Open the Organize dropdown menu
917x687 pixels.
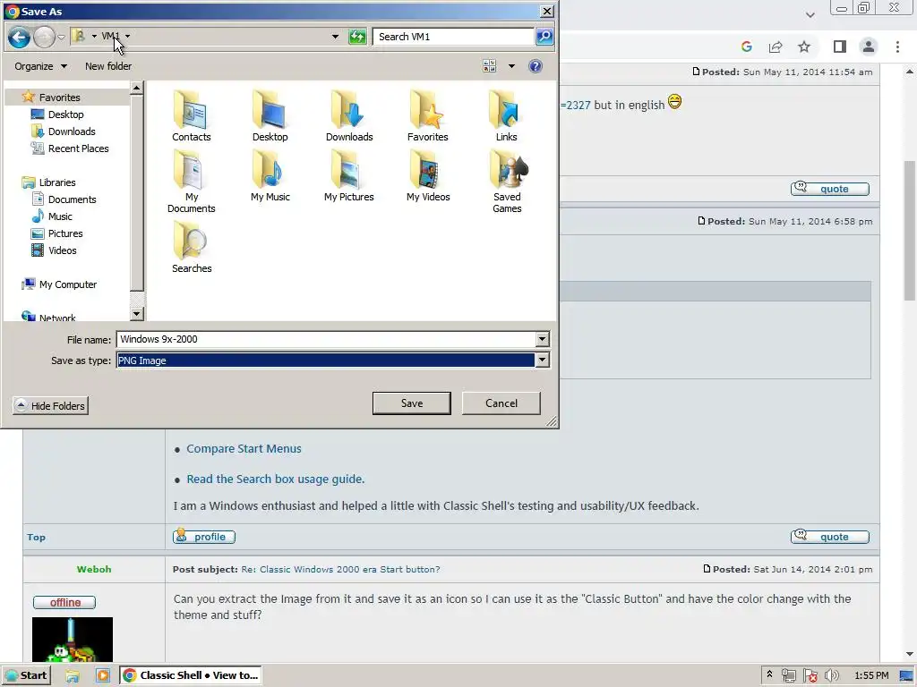tap(40, 66)
